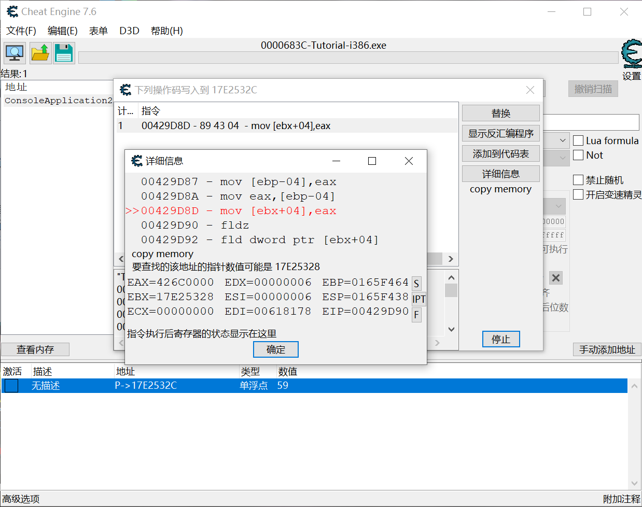Open the 文件(F) menu
The image size is (642, 507).
(x=21, y=31)
